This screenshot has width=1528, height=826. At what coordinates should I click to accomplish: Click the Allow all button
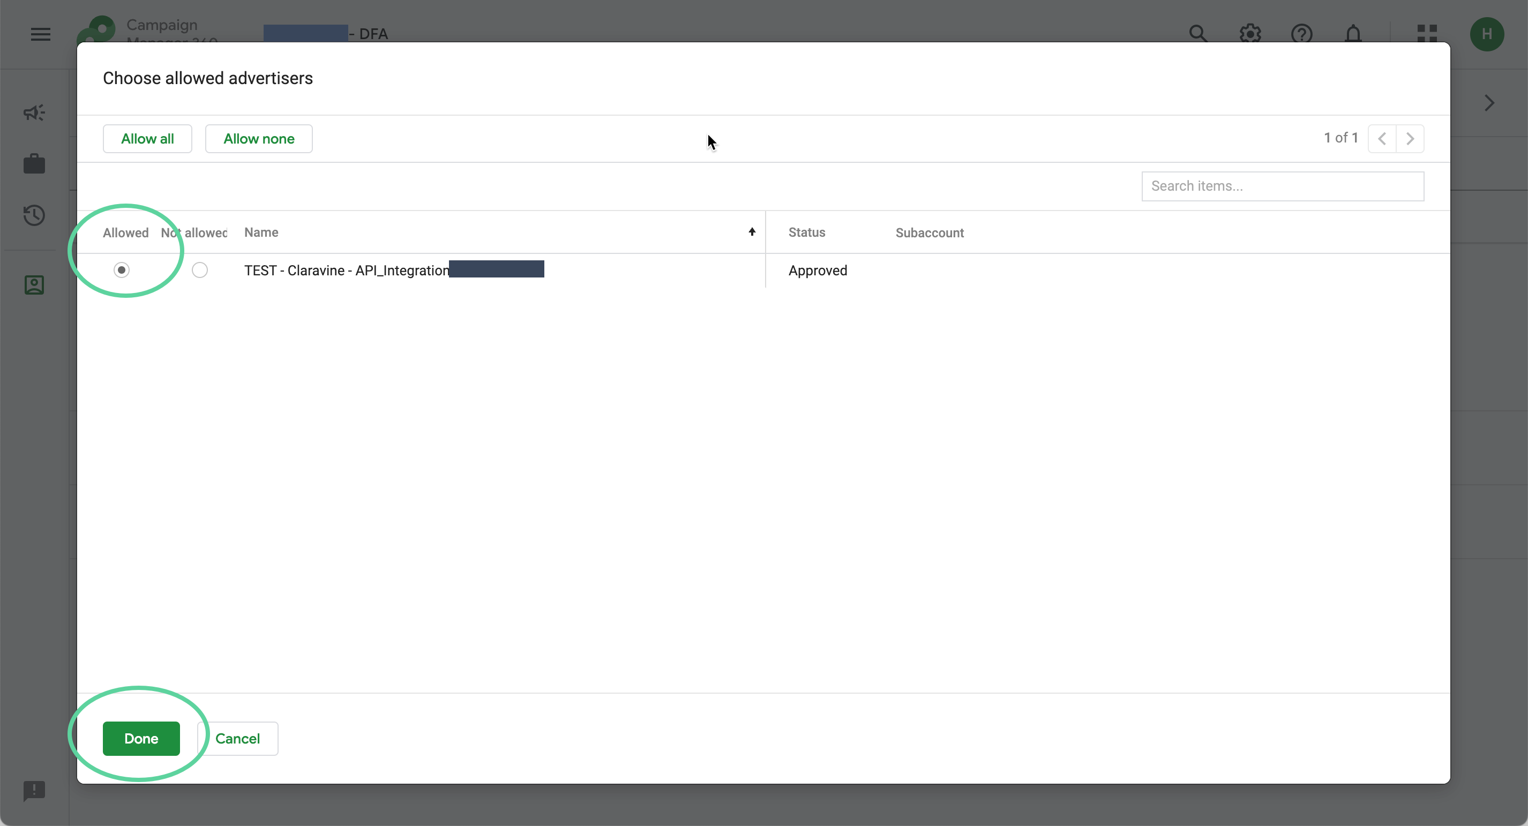point(147,139)
